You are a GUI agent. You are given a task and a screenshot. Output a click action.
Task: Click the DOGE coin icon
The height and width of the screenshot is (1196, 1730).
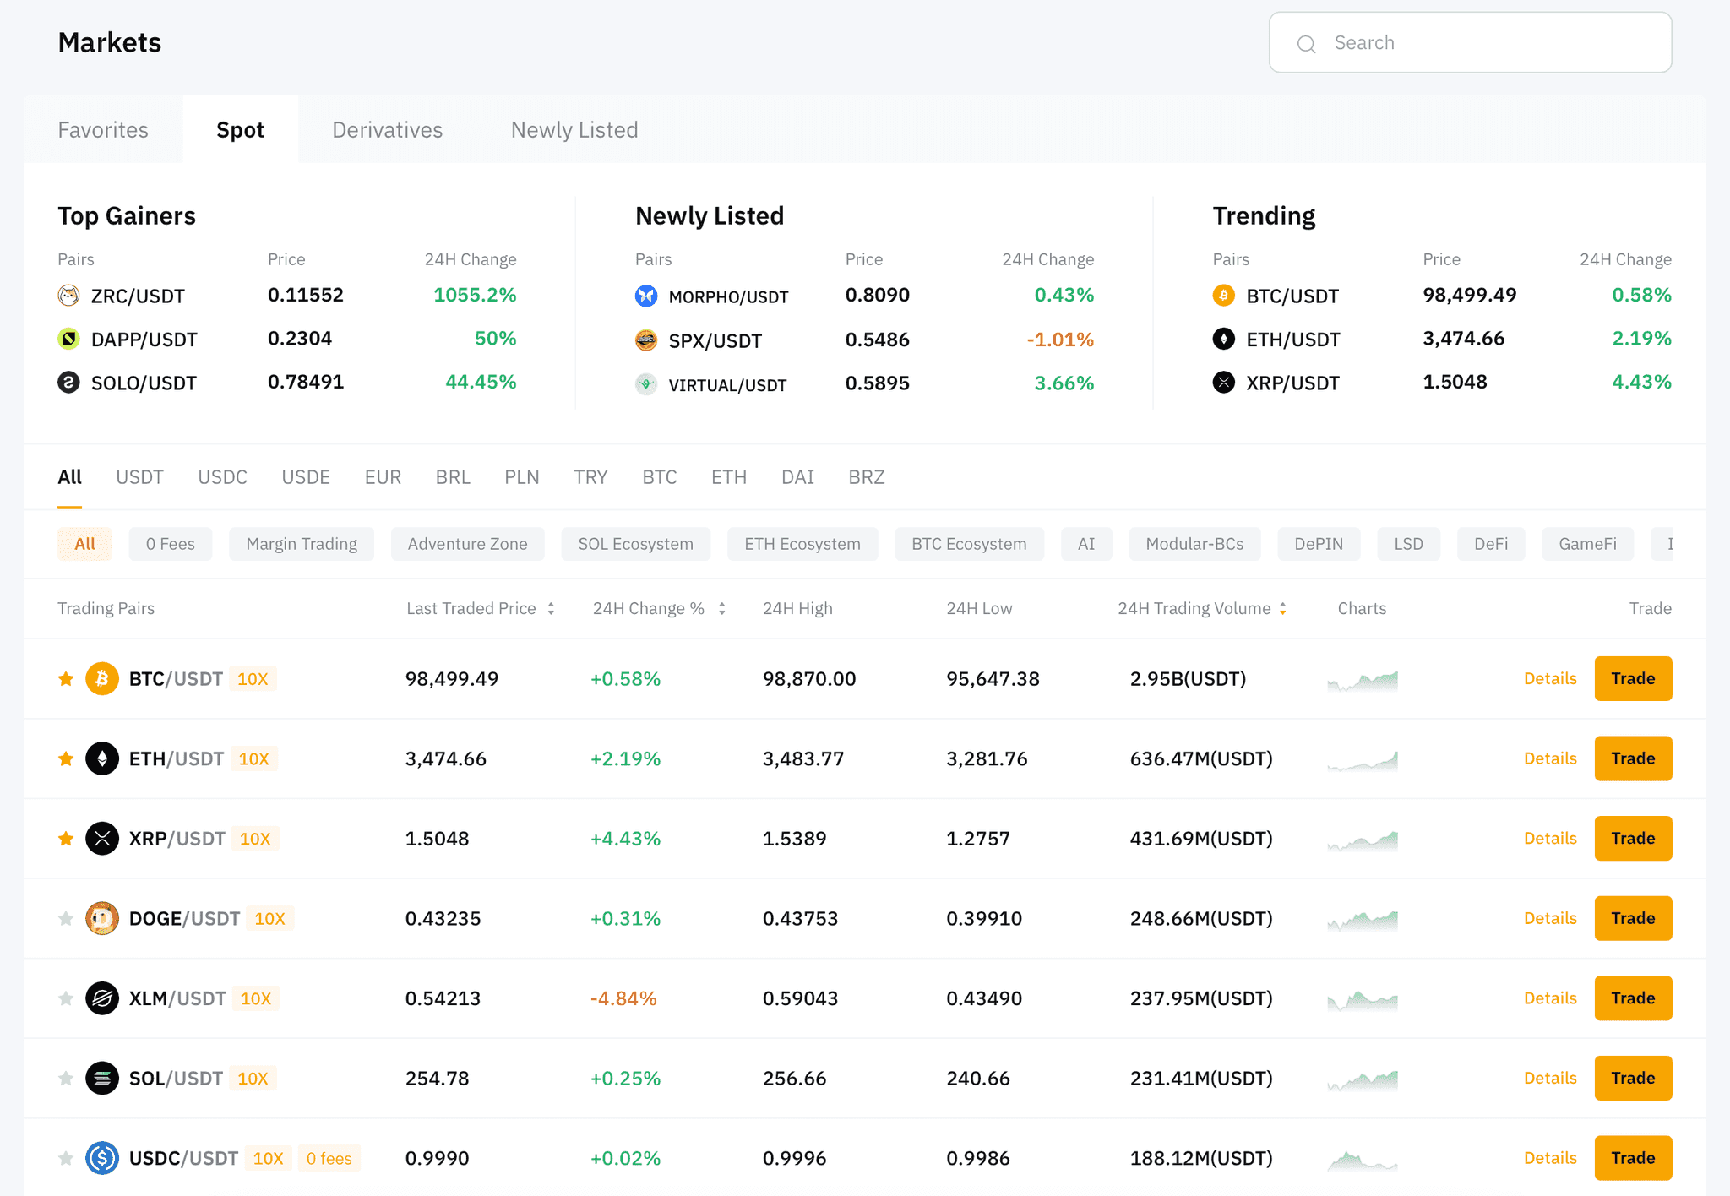coord(102,918)
